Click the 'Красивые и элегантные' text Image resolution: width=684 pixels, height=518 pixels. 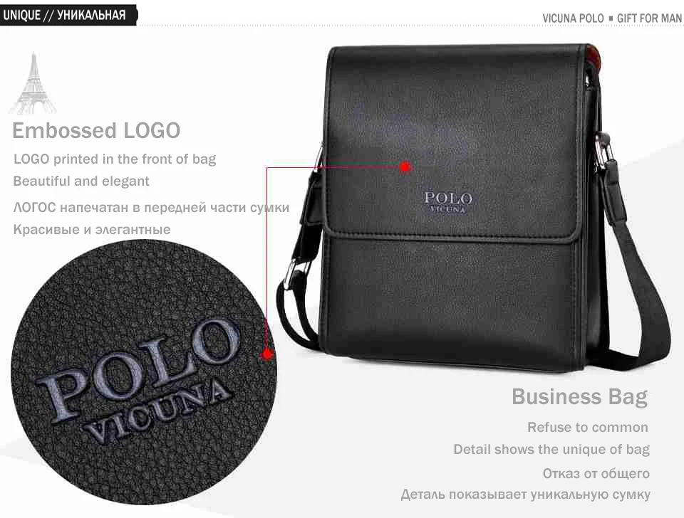(92, 229)
